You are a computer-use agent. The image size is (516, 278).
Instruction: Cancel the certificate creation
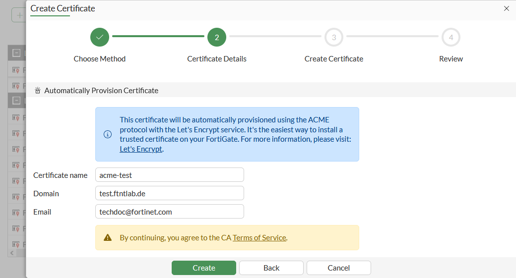click(339, 268)
